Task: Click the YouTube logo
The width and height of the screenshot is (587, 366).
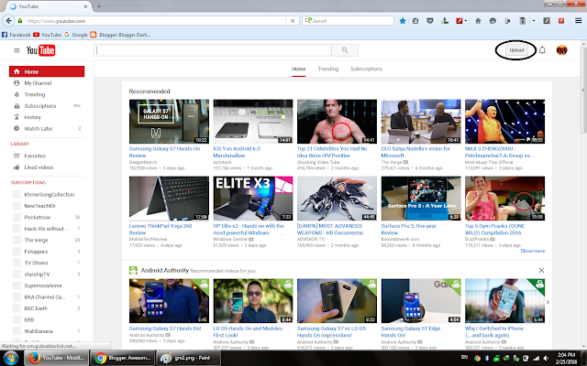Action: [x=40, y=50]
